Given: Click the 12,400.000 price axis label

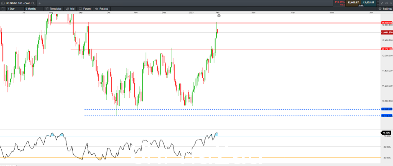Looking at the screenshot, I should coord(387,40).
